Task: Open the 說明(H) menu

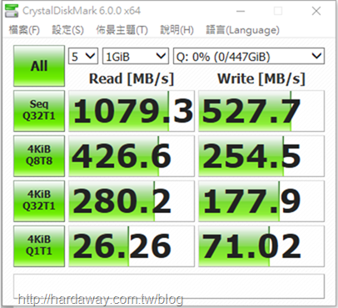Action: (x=177, y=30)
